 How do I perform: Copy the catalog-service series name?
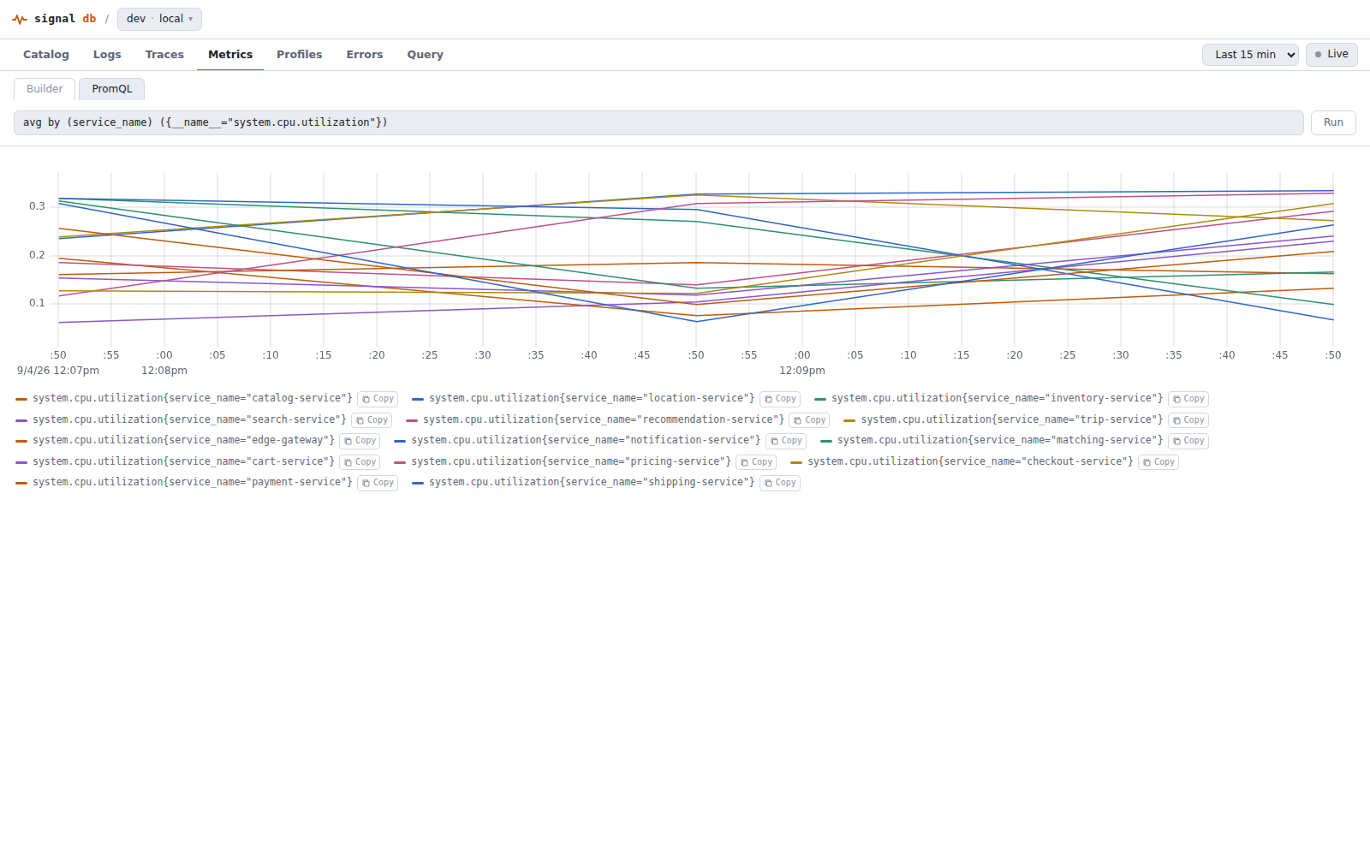coord(378,399)
